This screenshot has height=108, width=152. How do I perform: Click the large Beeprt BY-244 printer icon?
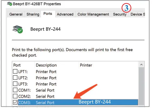point(18,29)
